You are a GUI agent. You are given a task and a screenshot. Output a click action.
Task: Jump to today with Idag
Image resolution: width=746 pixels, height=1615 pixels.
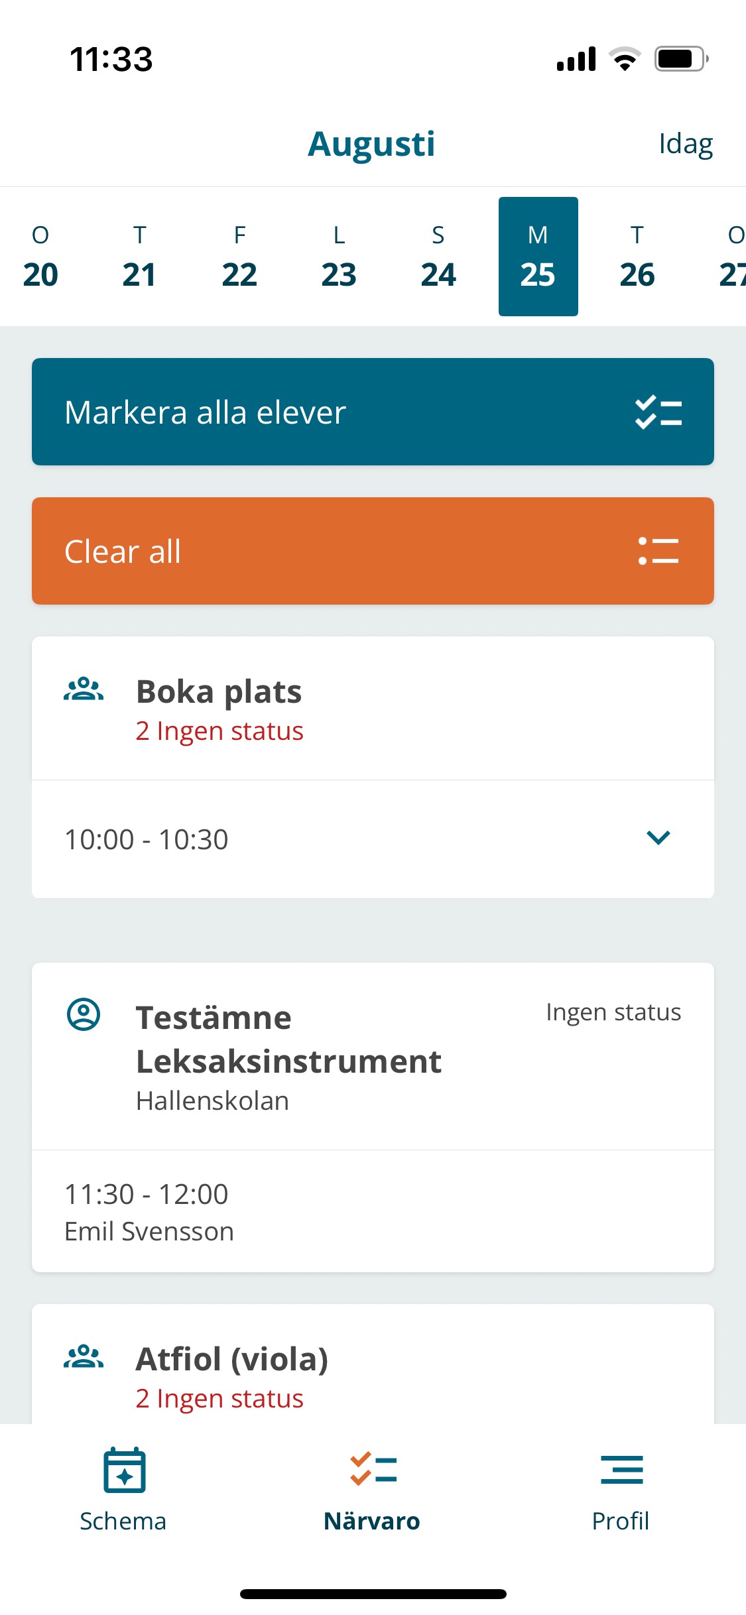[685, 144]
